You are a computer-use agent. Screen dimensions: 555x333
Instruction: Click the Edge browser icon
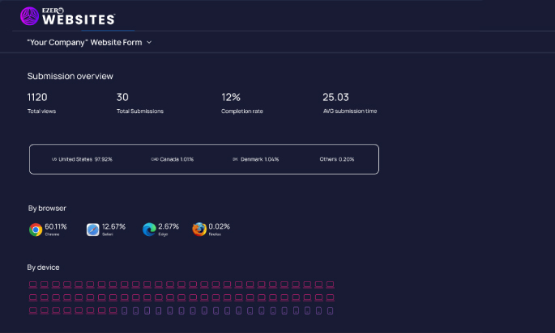tap(149, 230)
